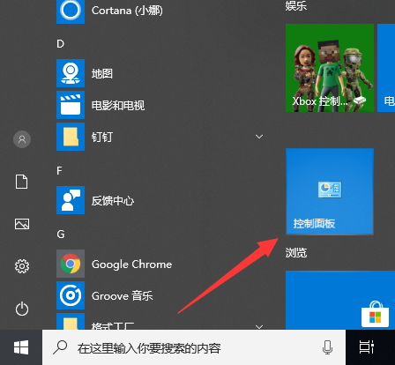The height and width of the screenshot is (365, 395).
Task: Open the Xbox 控制台 tile
Action: coord(330,68)
